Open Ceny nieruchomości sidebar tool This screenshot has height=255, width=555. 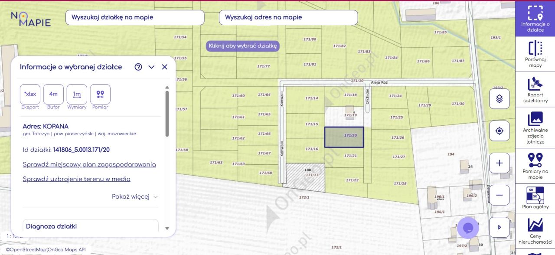535,231
